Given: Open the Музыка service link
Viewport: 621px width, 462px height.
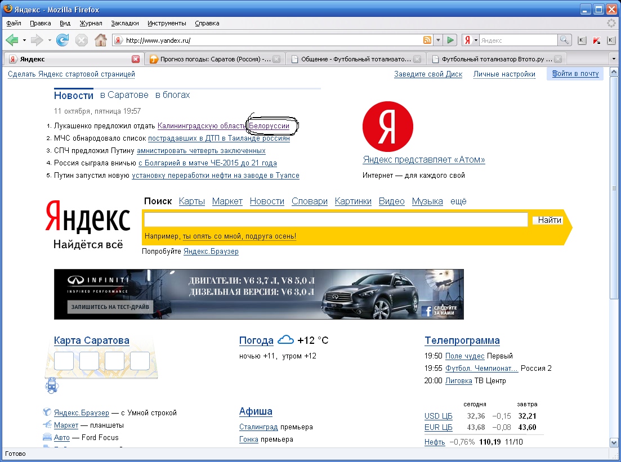Looking at the screenshot, I should [427, 201].
